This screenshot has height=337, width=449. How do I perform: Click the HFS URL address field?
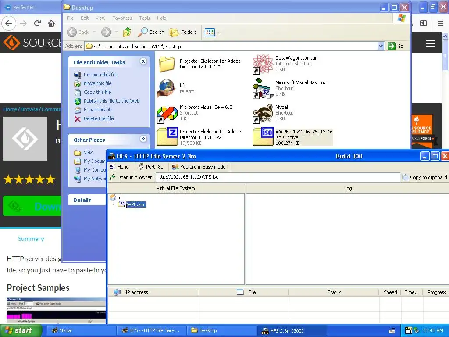click(278, 177)
